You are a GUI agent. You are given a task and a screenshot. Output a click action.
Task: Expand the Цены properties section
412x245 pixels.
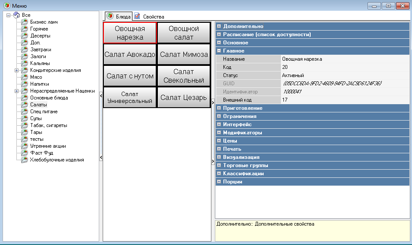(x=219, y=141)
